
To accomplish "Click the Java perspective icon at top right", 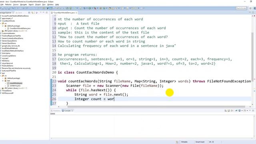I will coord(255,8).
